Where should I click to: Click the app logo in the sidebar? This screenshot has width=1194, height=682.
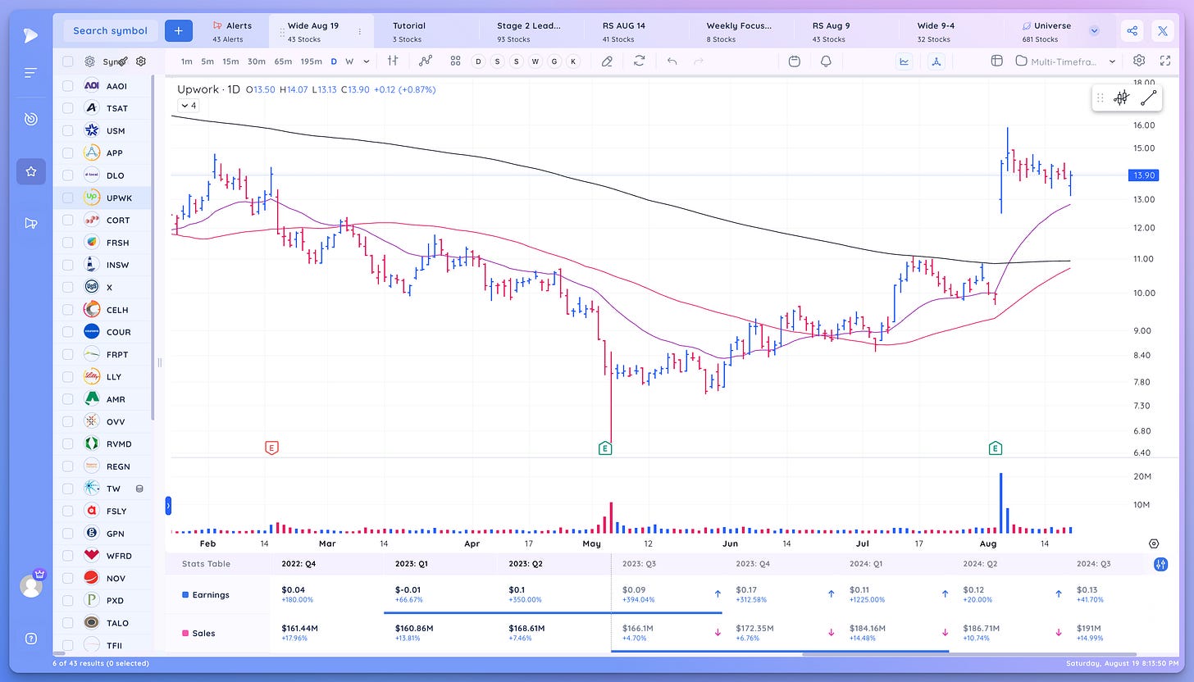coord(30,34)
